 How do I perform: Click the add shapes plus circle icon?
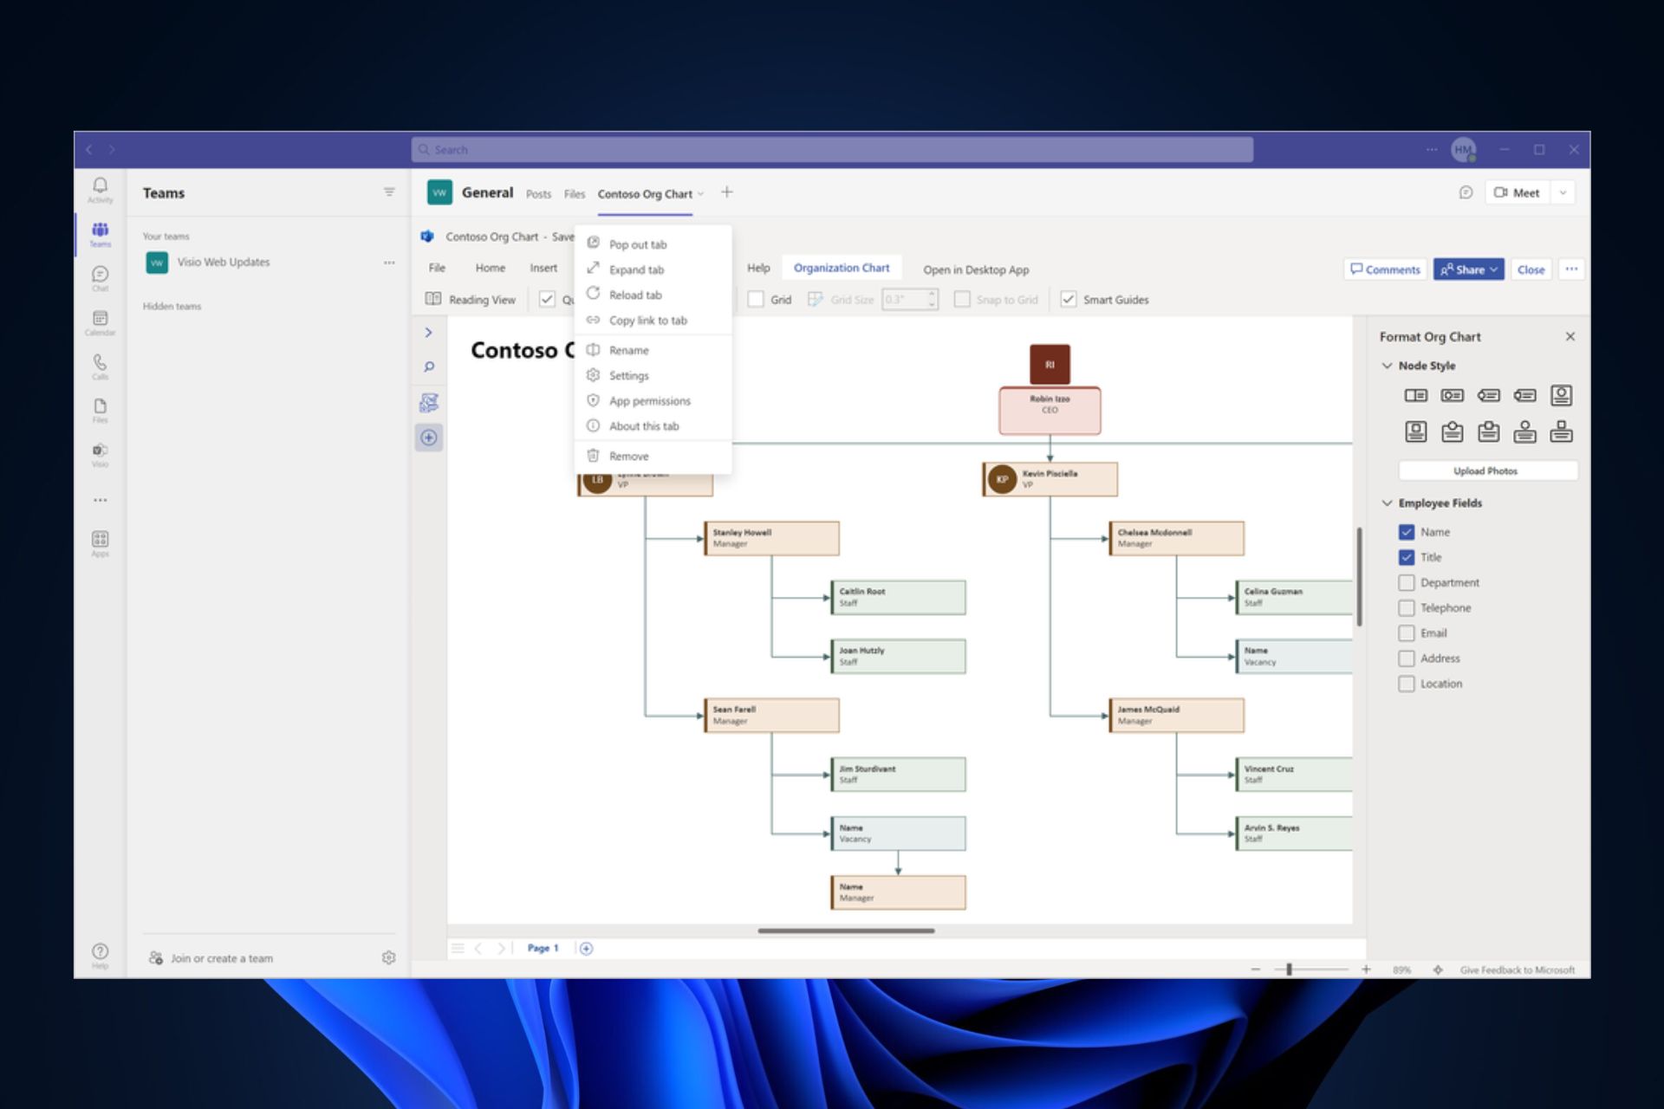point(429,438)
